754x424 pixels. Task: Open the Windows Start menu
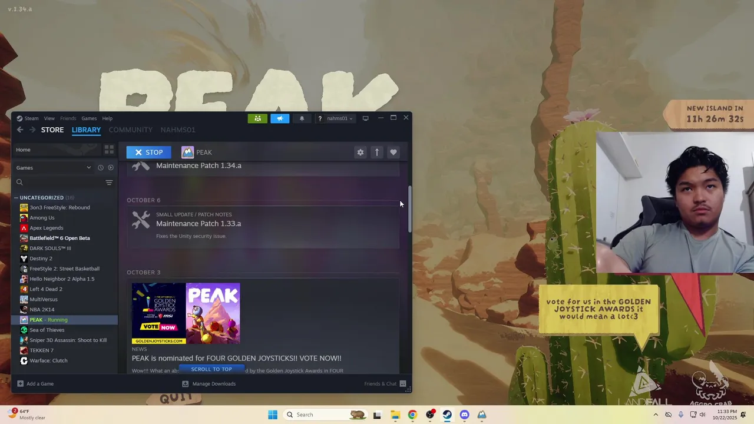pos(272,415)
